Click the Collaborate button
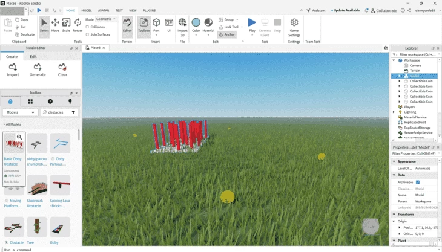442x252 pixels. [x=384, y=10]
